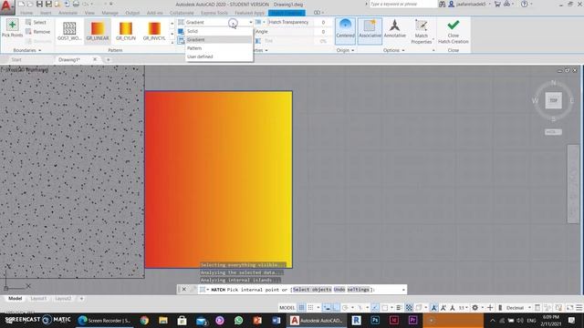Open the View ribbon tab
The image size is (584, 328).
[x=89, y=13]
